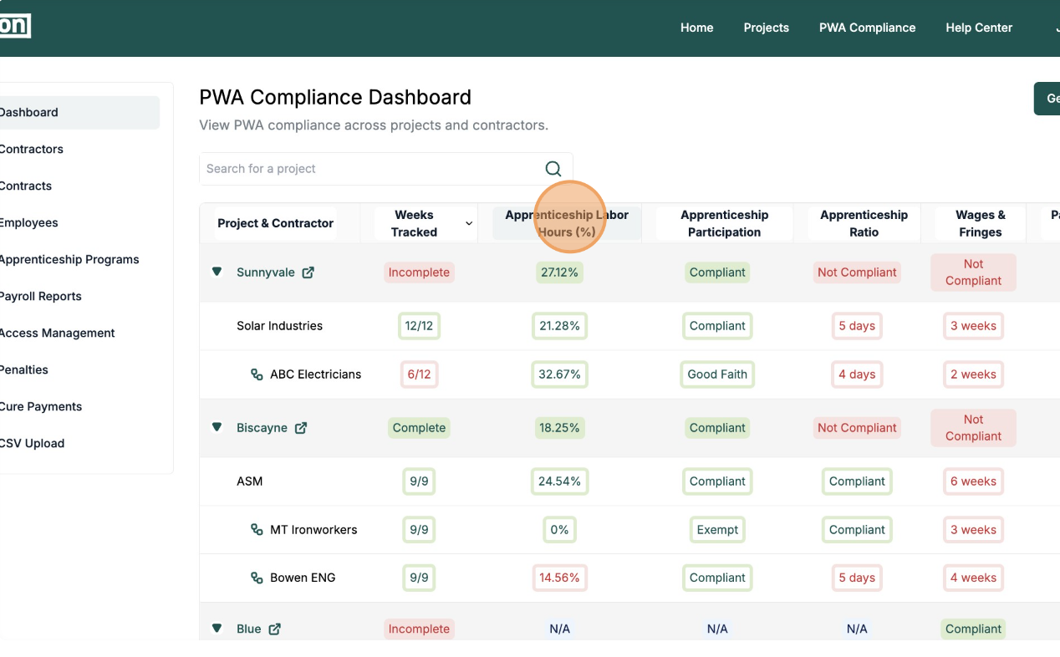The image size is (1060, 657).
Task: Click subcontractor link icon beside ABC Electricians
Action: (257, 374)
